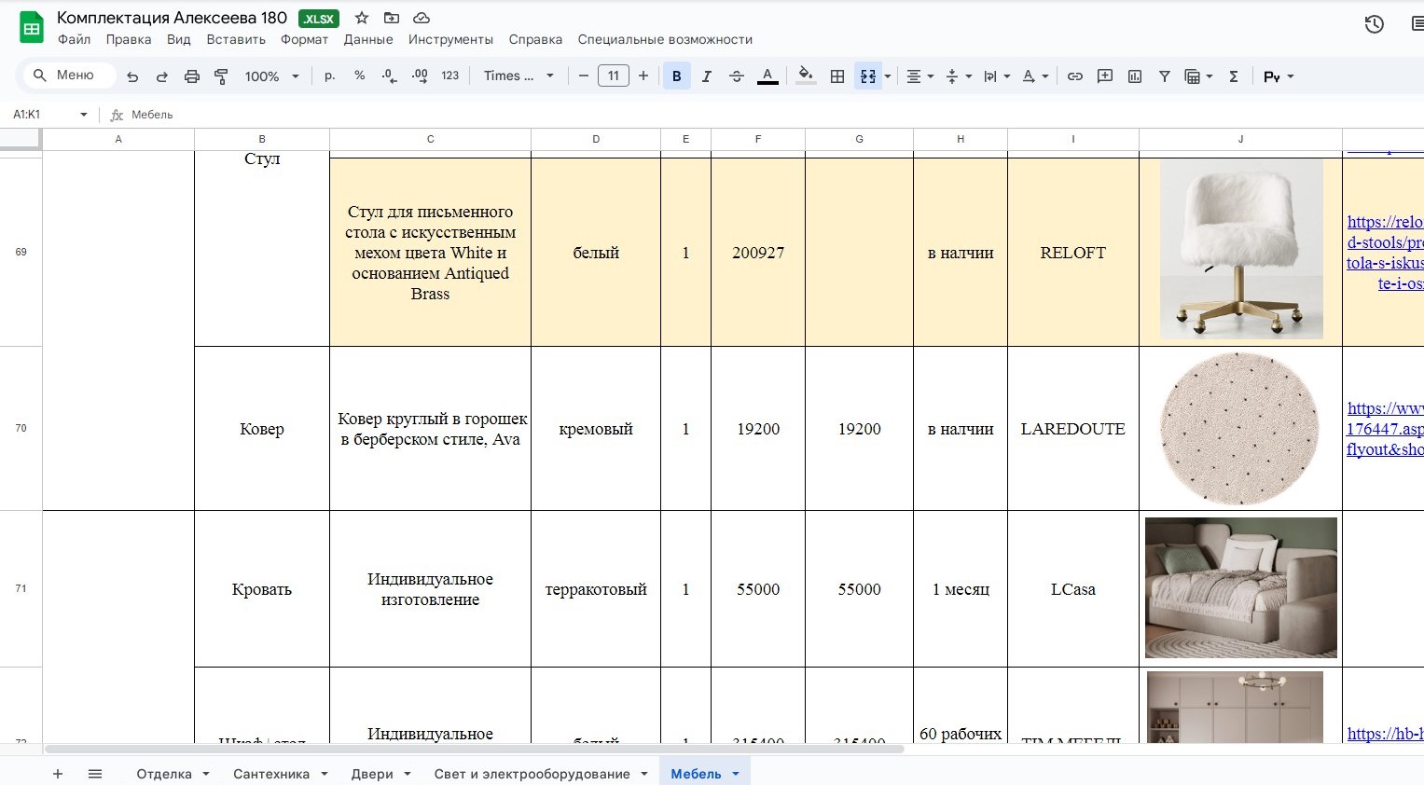Screen dimensions: 1424x785
Task: Apply italic formatting
Action: 707,76
